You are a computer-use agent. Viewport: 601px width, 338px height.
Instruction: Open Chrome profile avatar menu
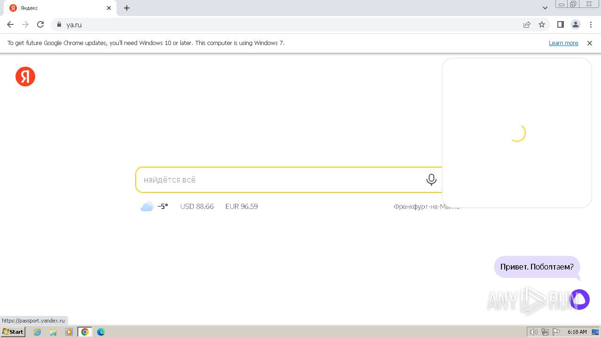(576, 24)
